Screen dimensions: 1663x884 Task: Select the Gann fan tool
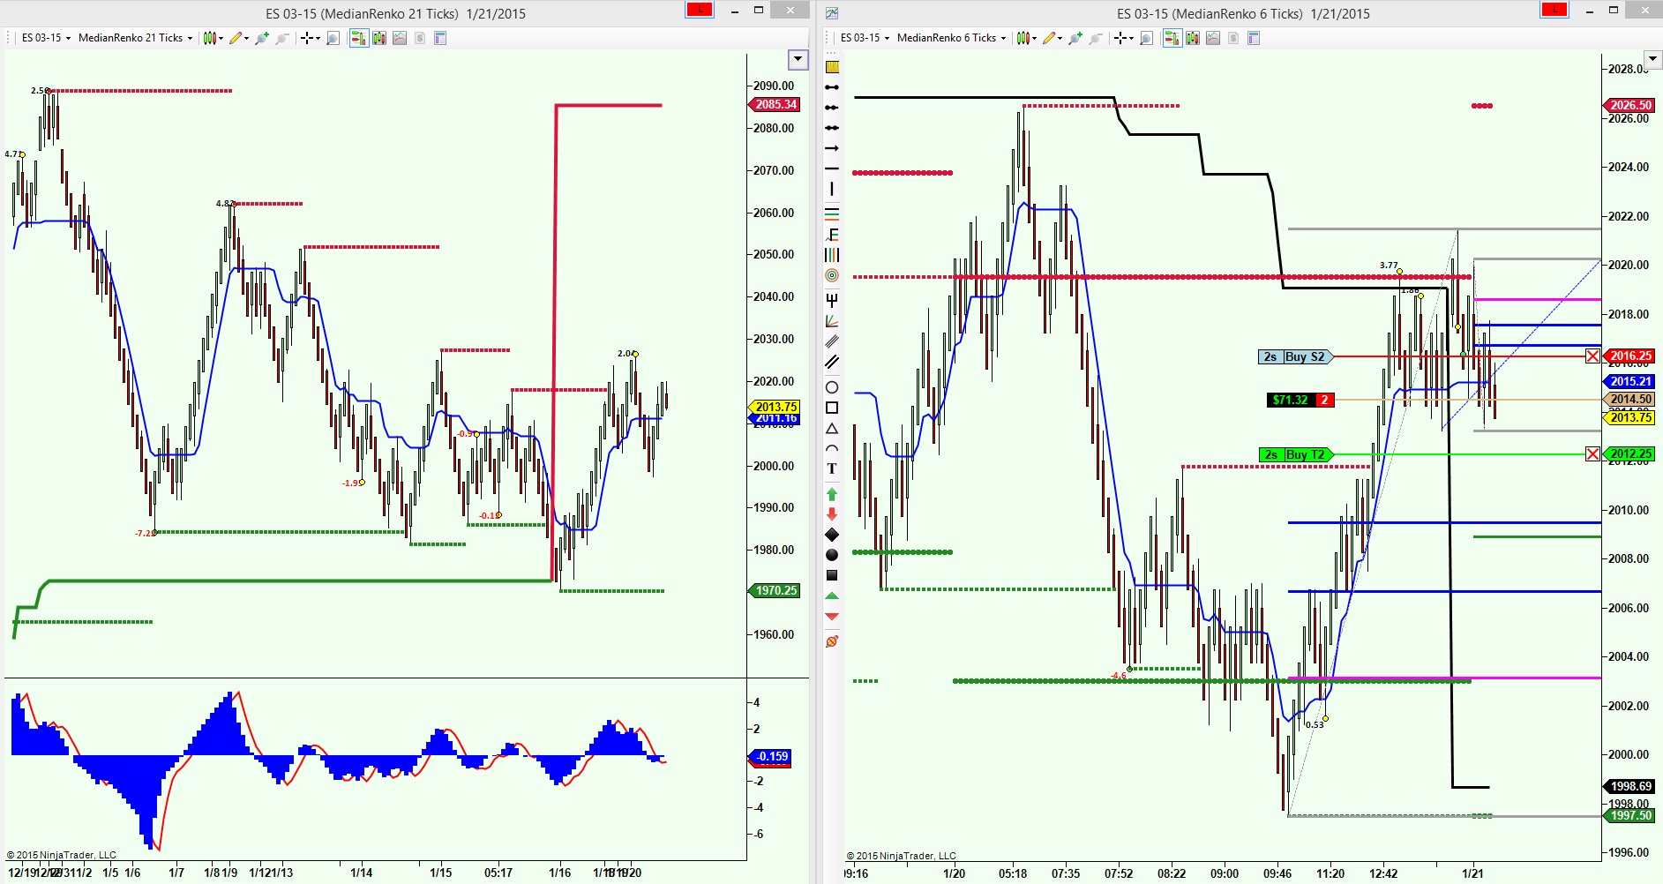(832, 321)
